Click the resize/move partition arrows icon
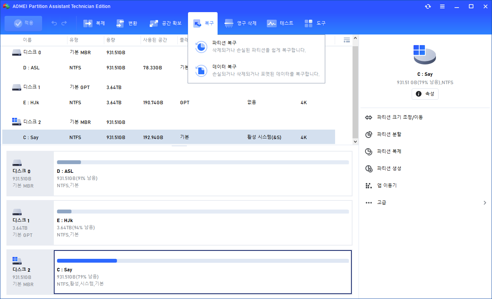 [x=368, y=117]
